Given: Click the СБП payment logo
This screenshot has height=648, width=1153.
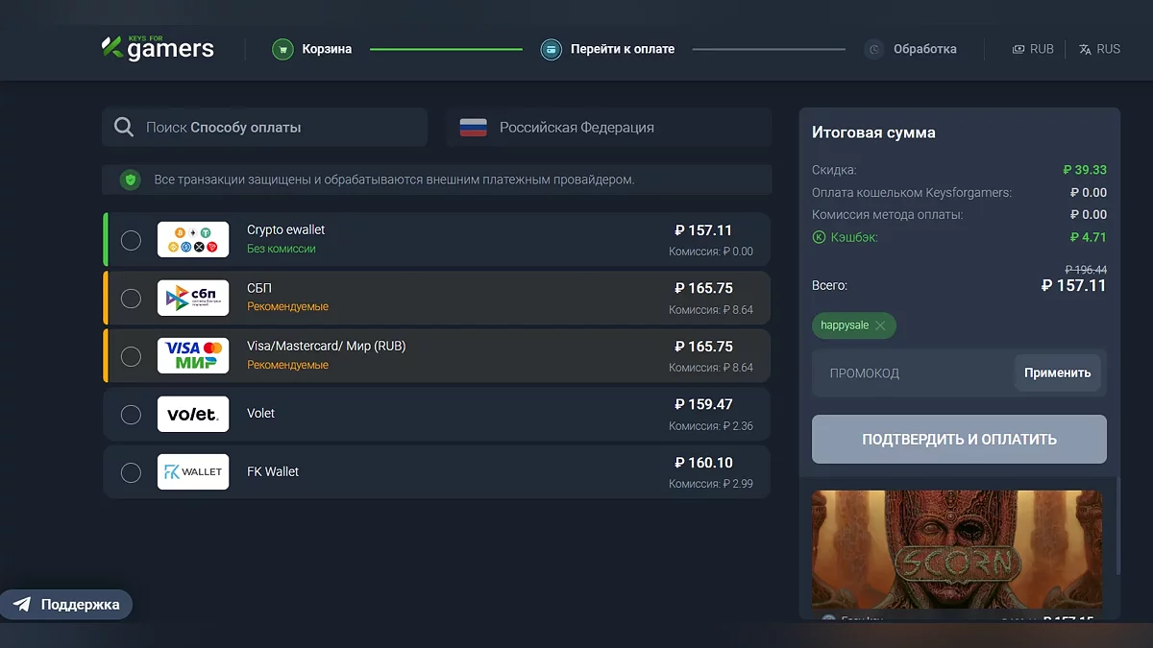Looking at the screenshot, I should pyautogui.click(x=193, y=298).
